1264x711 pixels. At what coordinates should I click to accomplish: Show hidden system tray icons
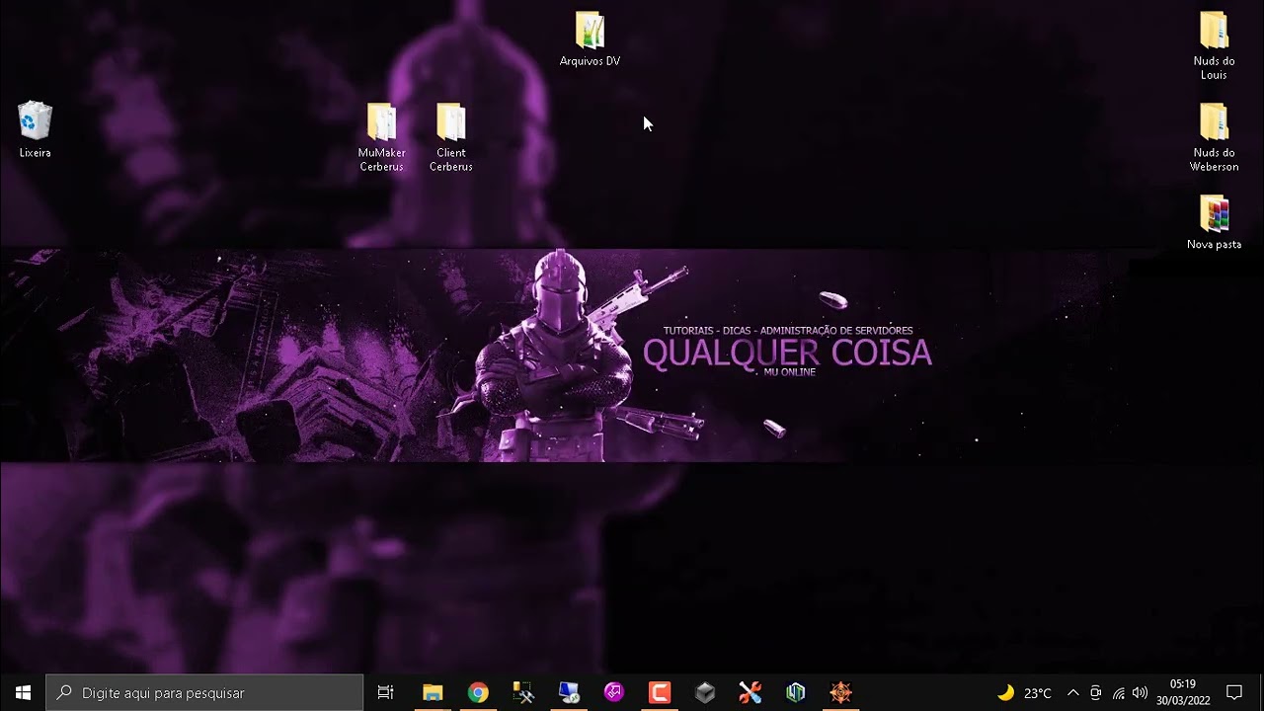click(1073, 693)
